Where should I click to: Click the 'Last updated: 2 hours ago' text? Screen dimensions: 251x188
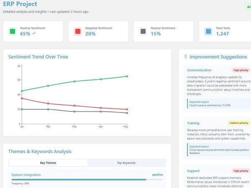pos(69,12)
